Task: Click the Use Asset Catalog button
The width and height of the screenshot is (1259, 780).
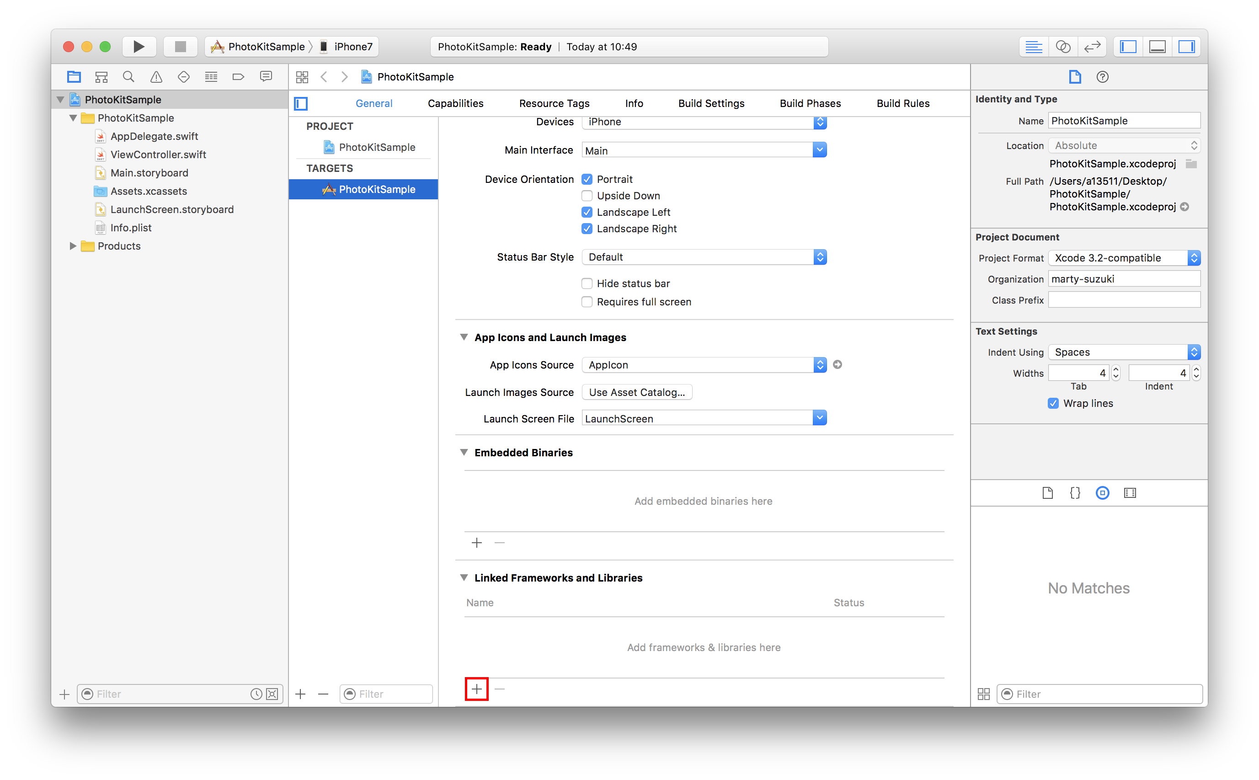Action: coord(636,392)
